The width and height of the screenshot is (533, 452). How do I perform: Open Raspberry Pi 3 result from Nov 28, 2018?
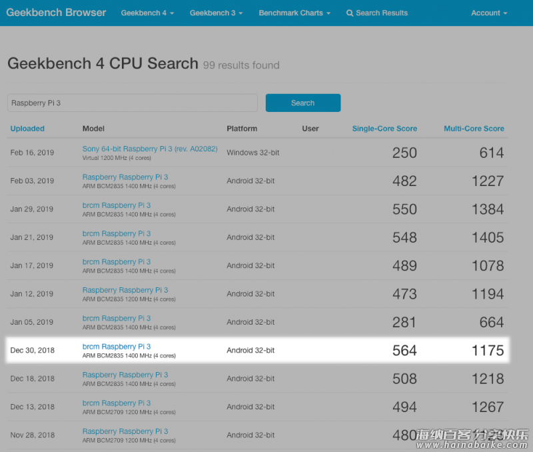click(x=125, y=431)
